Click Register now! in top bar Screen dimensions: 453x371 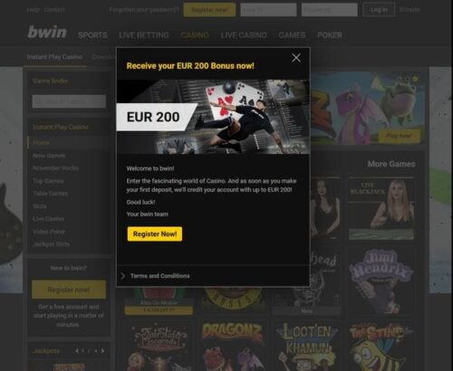click(x=209, y=10)
